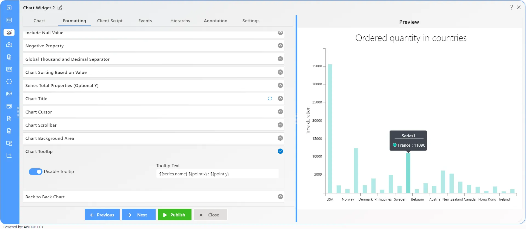Switch to the Events tab

coord(145,21)
